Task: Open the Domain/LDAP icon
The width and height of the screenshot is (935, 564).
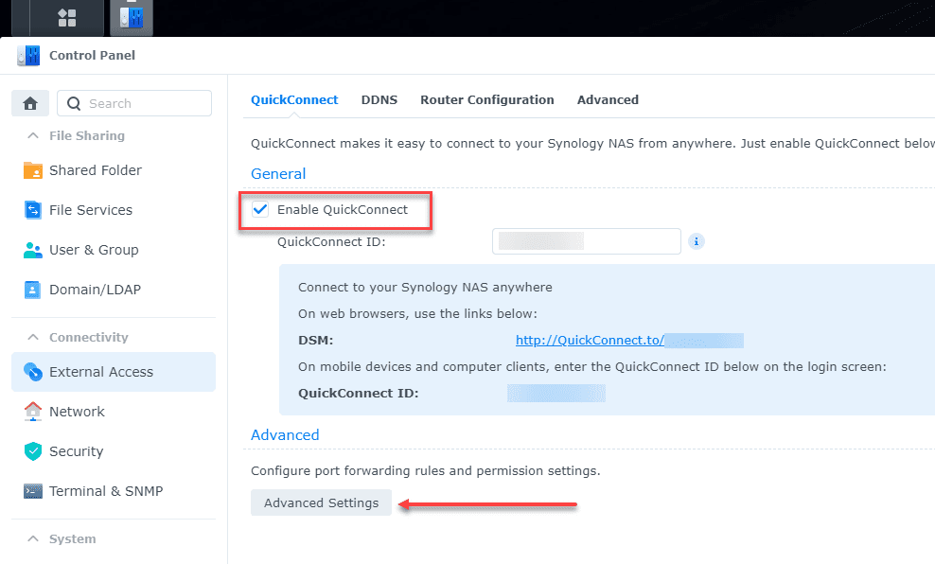Action: 33,290
